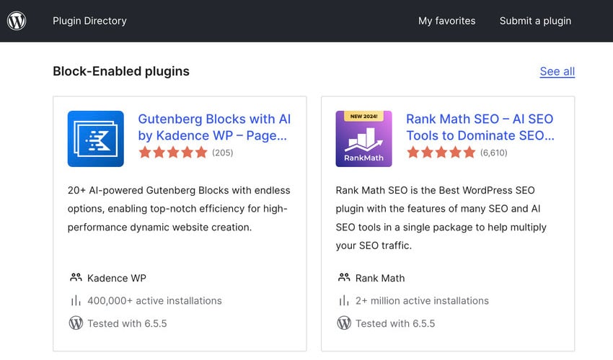This screenshot has width=613, height=360.
Task: Click the Rank Math author people icon
Action: coord(344,278)
